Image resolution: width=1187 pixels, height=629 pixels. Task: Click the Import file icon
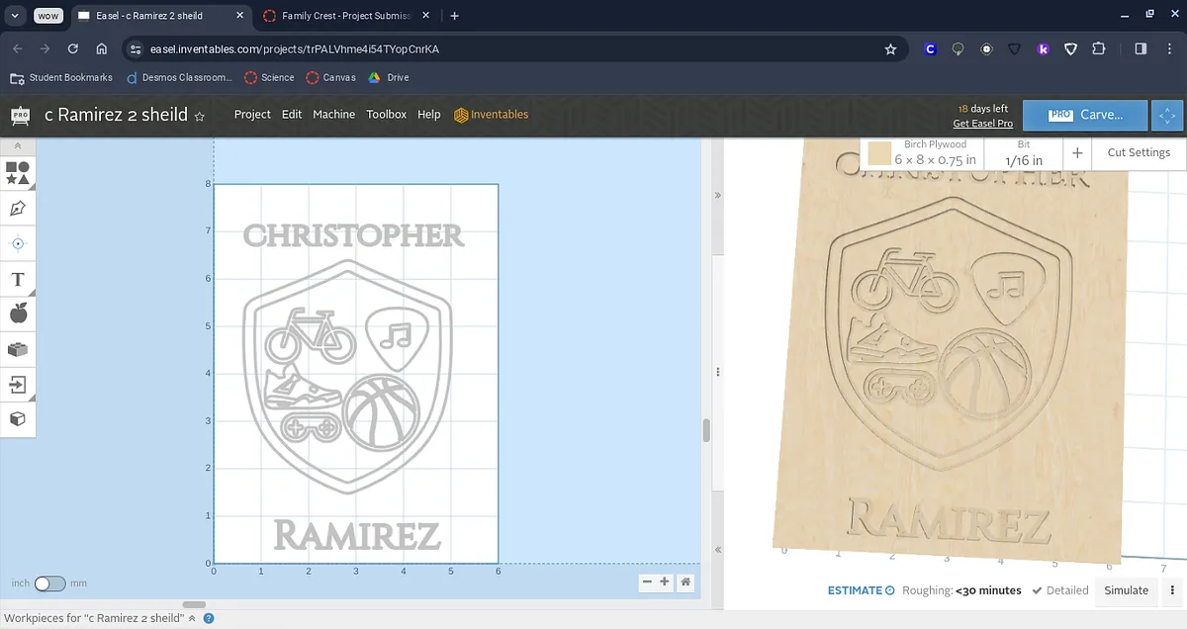coord(18,384)
